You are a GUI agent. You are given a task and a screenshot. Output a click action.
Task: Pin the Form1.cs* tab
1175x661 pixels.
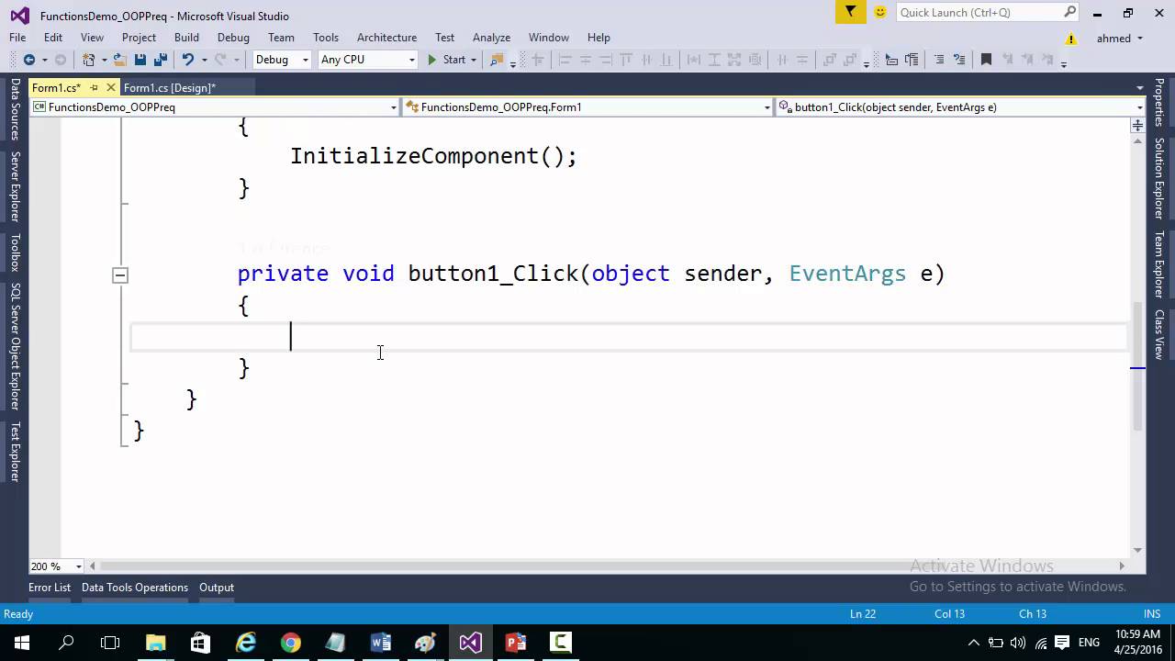[x=94, y=88]
